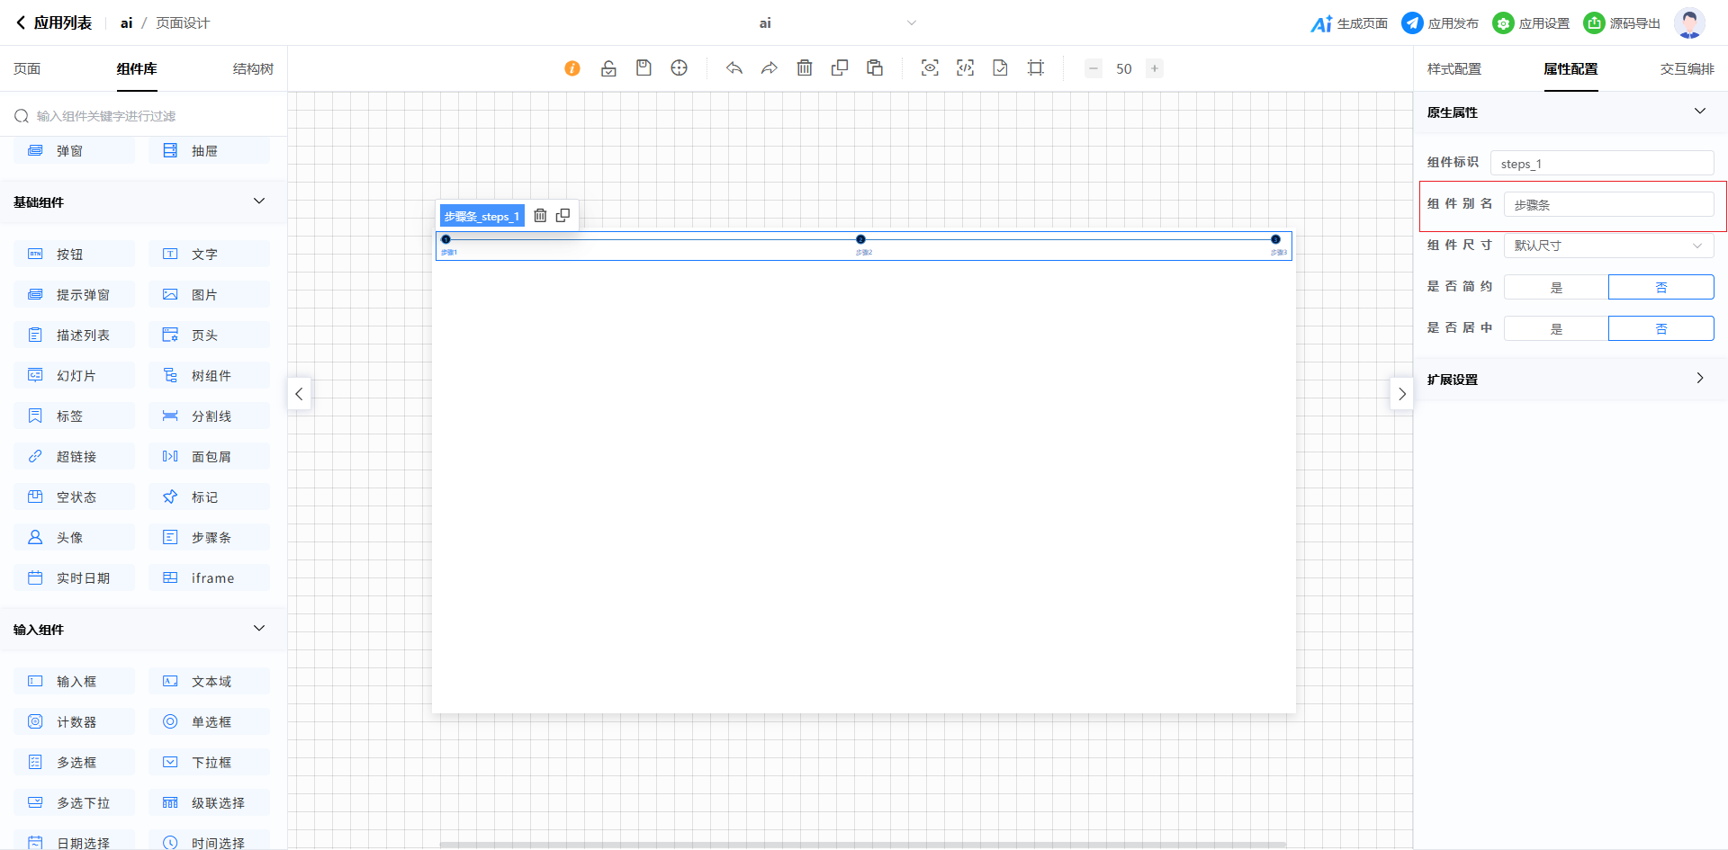Click the undo arrow in toolbar

click(734, 68)
